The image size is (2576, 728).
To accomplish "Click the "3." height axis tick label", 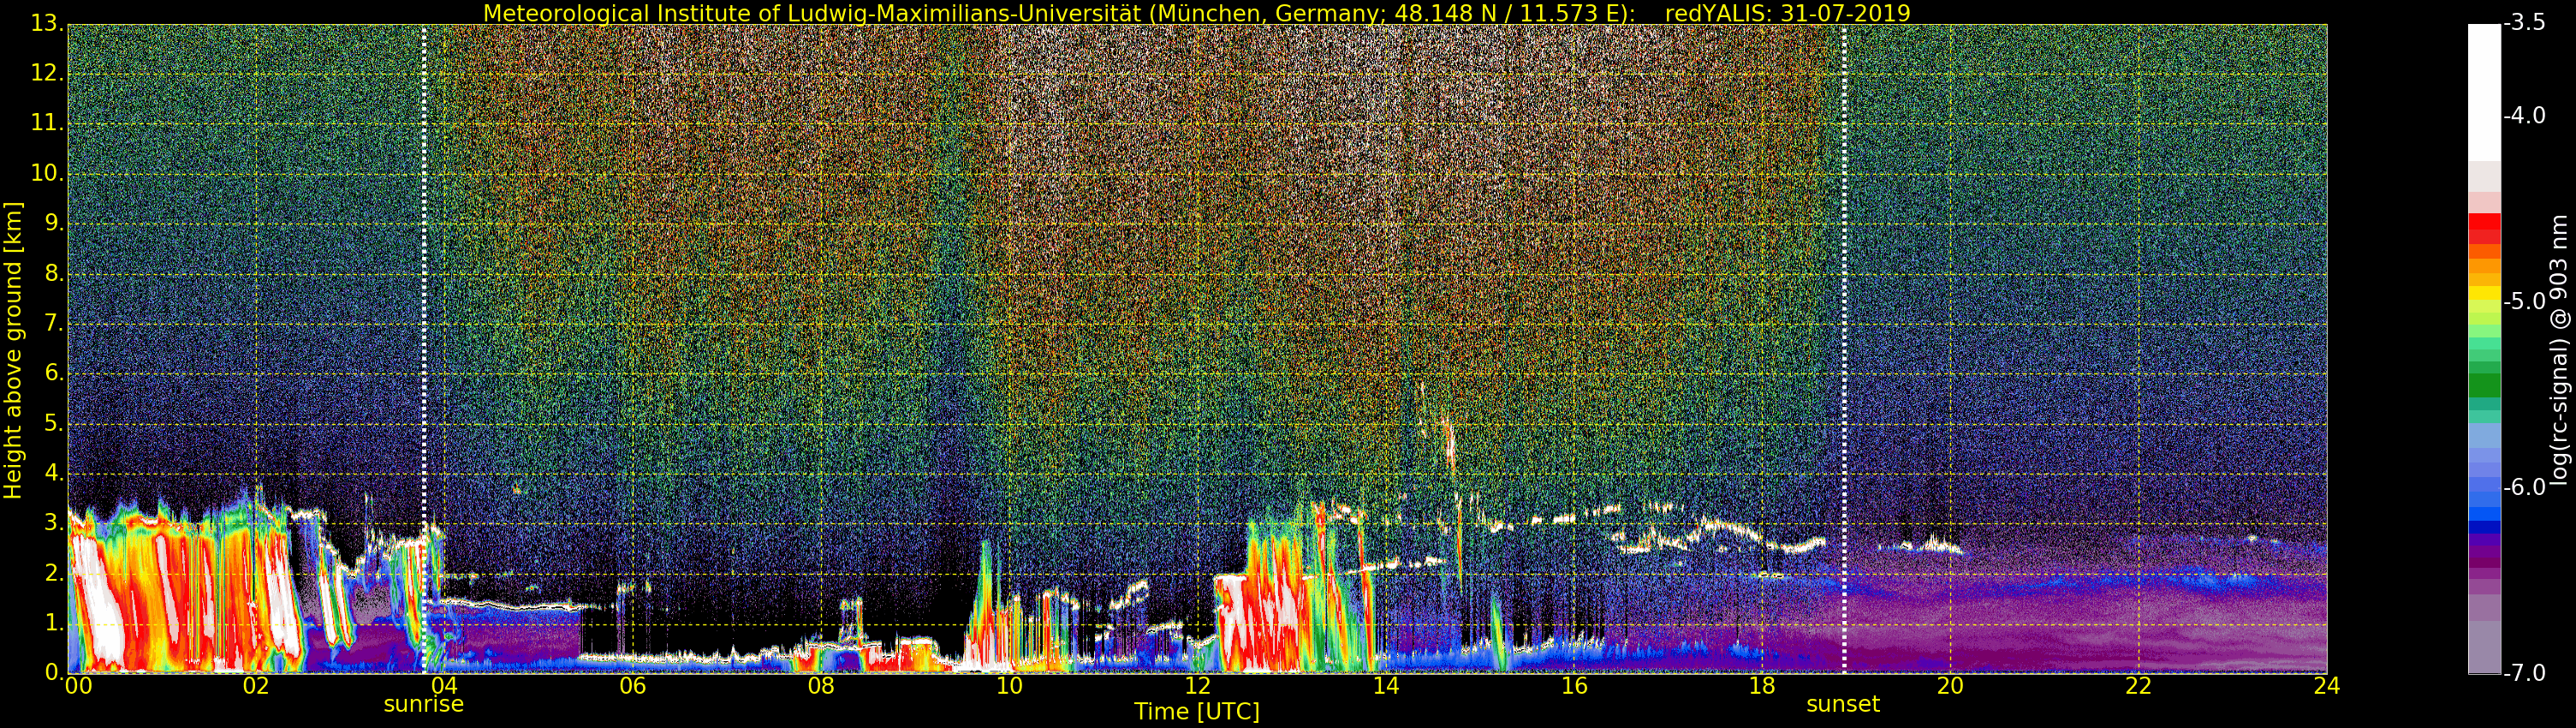I will (54, 523).
